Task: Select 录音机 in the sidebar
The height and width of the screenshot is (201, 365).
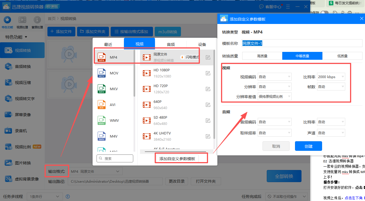Action: tap(22, 131)
